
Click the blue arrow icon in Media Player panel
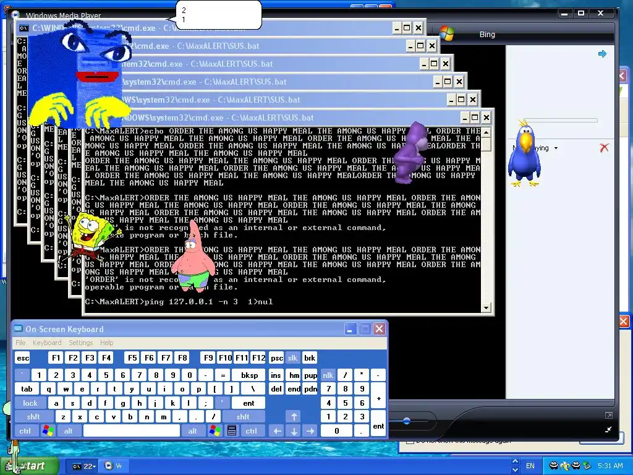tap(602, 54)
